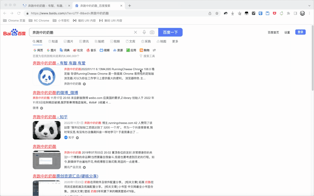Click the browser forward arrow

point(12,13)
